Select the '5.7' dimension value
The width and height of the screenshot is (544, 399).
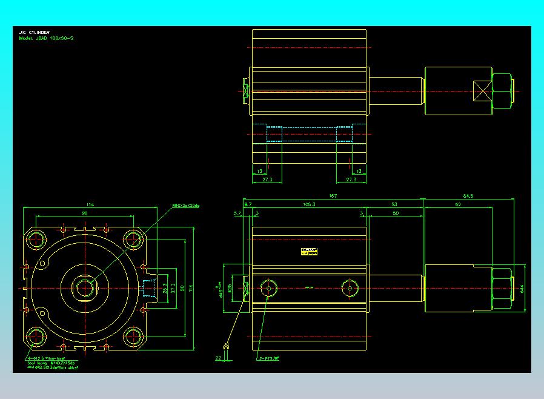coord(237,213)
